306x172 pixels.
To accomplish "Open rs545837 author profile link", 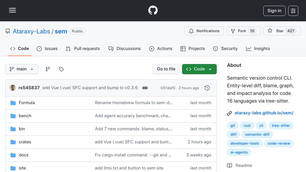I will (29, 88).
